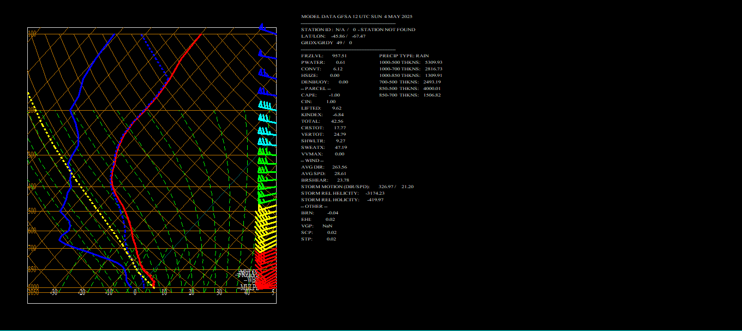742x331 pixels.
Task: Select the VVMAX 0.00 row
Action: (322, 154)
